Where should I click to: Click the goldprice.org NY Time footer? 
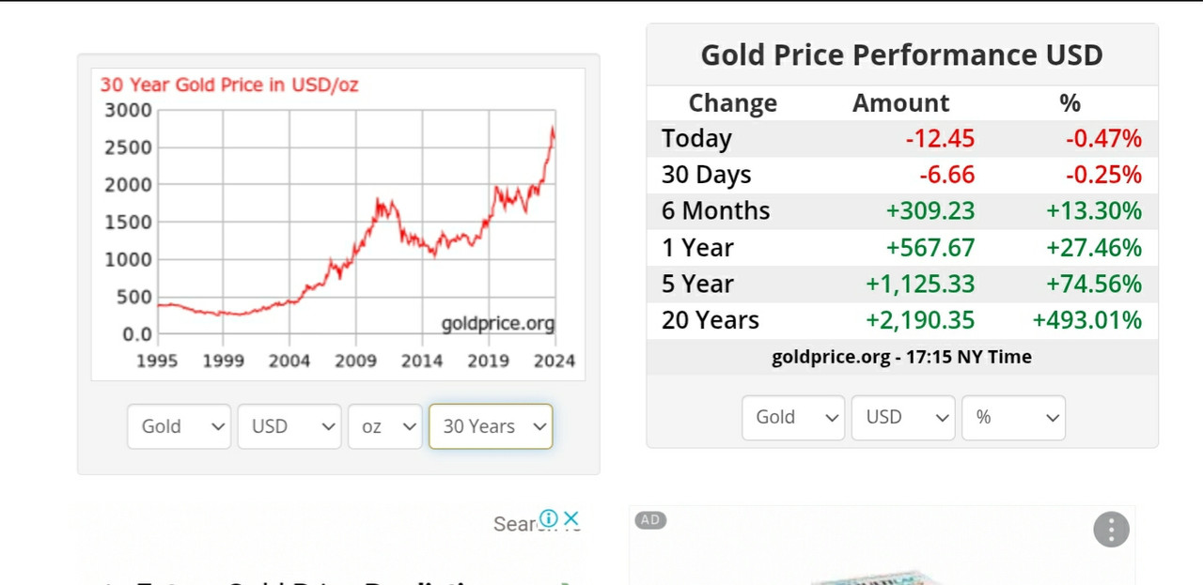[x=902, y=357]
